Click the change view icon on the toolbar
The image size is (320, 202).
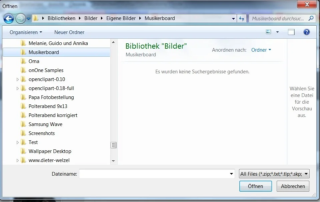[268, 31]
